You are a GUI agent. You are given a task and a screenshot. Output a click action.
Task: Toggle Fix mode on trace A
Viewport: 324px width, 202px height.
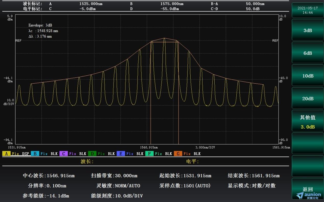[15, 154]
